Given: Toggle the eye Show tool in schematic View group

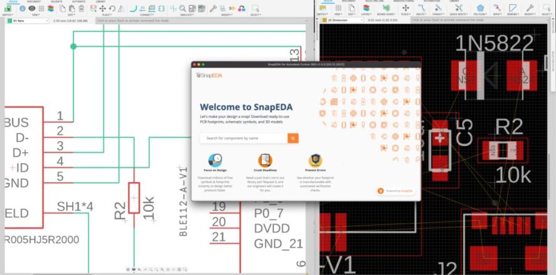Looking at the screenshot, I should 32,8.
